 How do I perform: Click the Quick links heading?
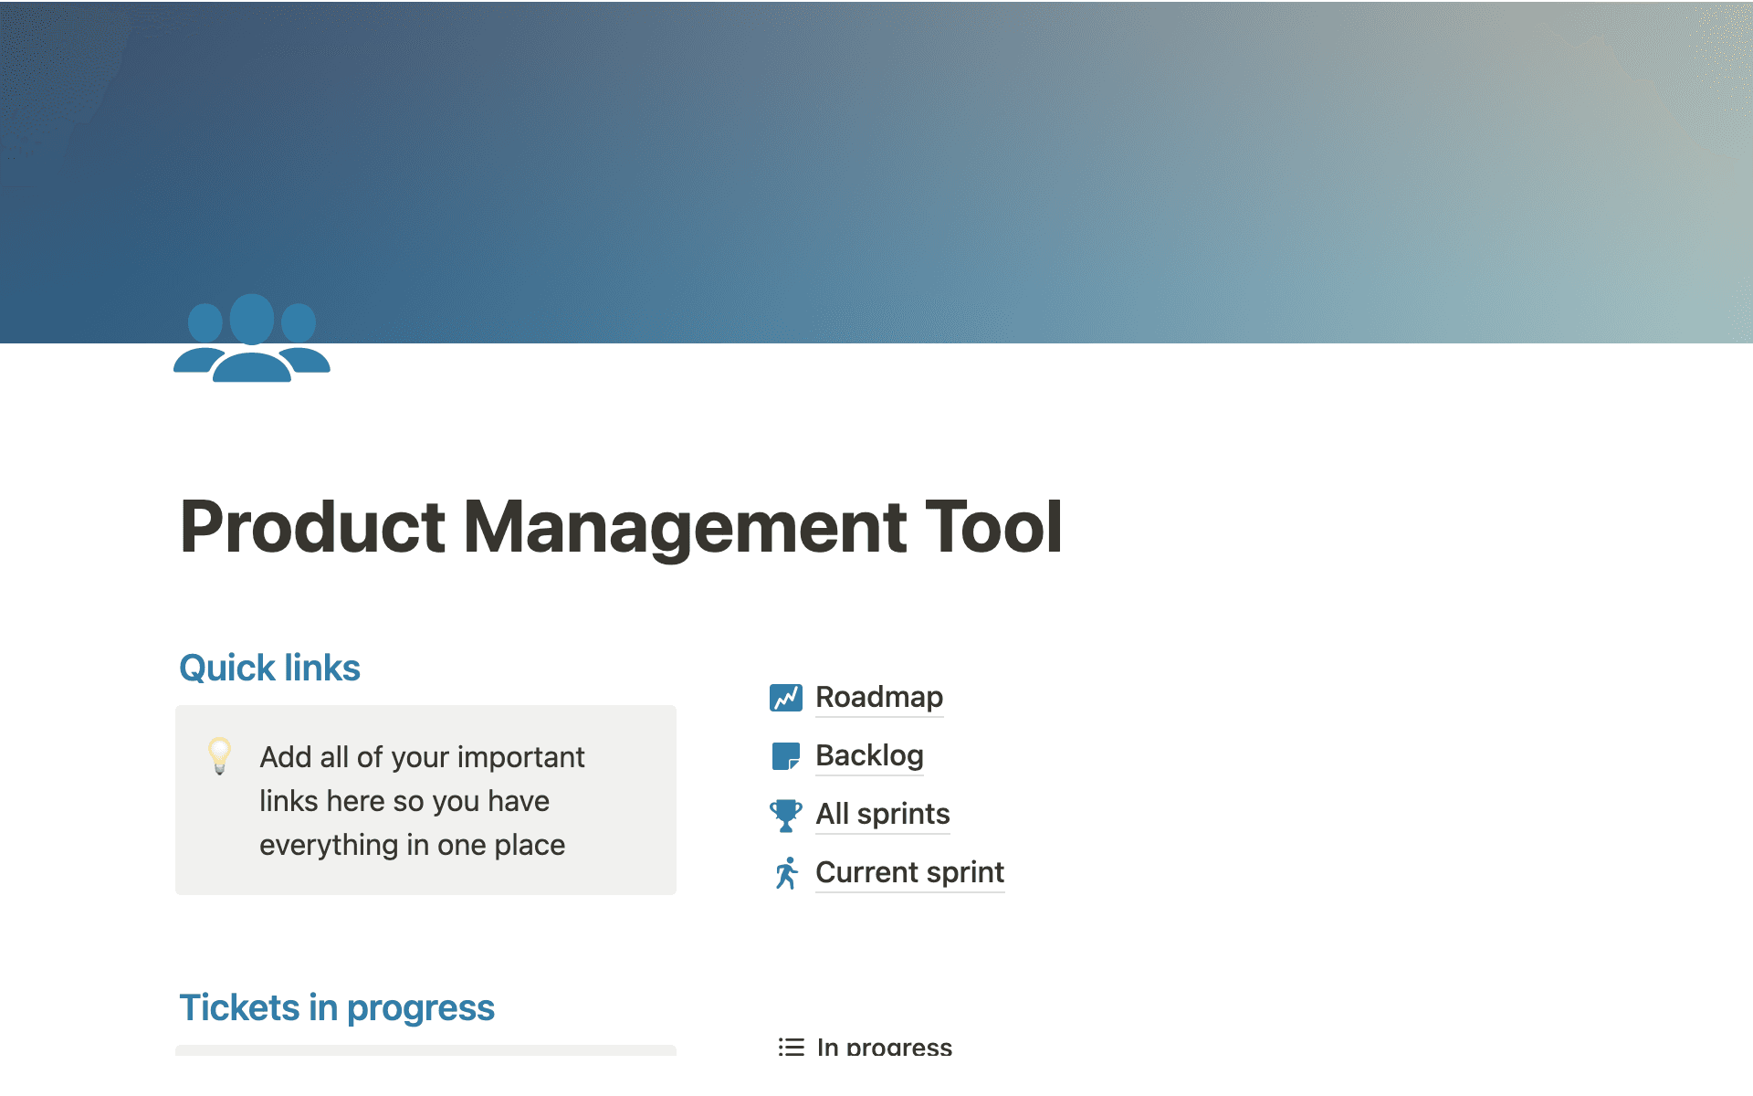[x=269, y=669]
